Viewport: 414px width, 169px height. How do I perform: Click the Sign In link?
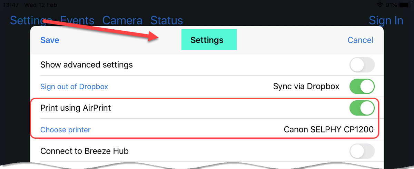click(x=386, y=20)
